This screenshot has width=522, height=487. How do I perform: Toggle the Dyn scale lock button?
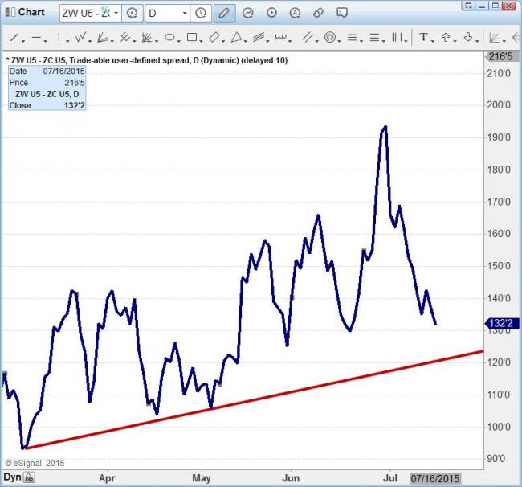[29, 477]
